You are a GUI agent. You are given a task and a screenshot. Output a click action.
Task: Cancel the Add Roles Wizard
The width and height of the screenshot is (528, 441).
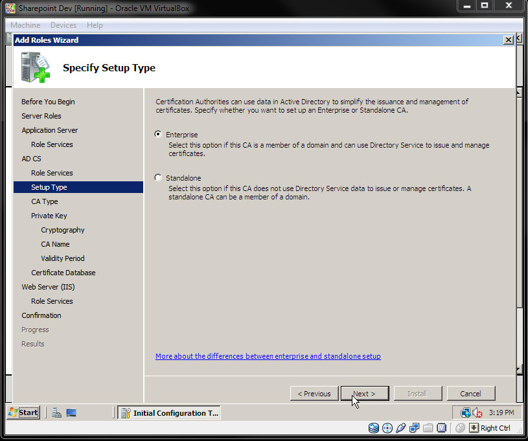471,394
